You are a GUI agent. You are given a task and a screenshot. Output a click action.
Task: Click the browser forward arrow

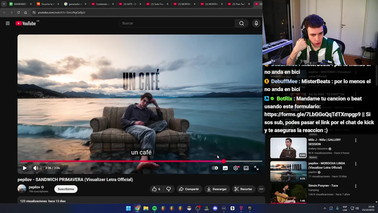tap(11, 12)
